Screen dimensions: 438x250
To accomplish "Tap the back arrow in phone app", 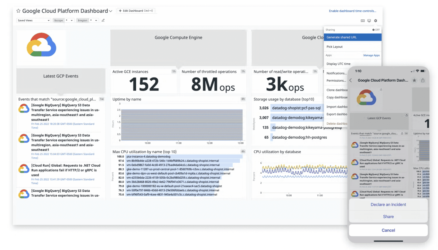I will coord(351,80).
